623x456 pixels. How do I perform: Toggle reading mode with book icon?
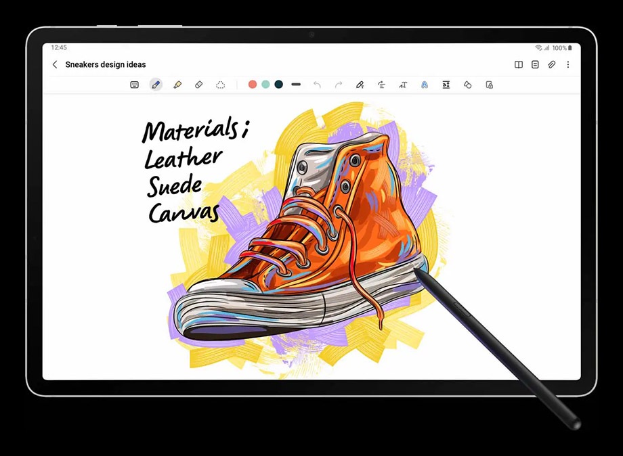(518, 65)
